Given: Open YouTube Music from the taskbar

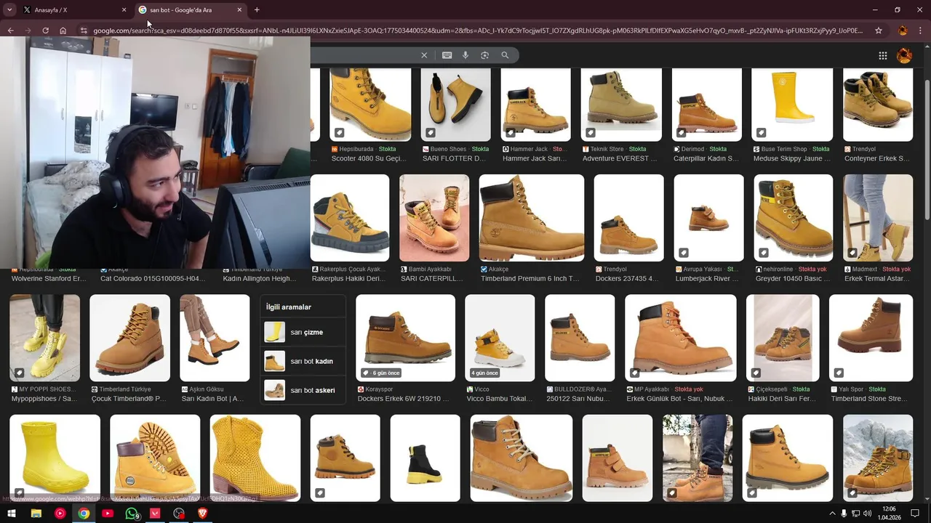Looking at the screenshot, I should [60, 514].
